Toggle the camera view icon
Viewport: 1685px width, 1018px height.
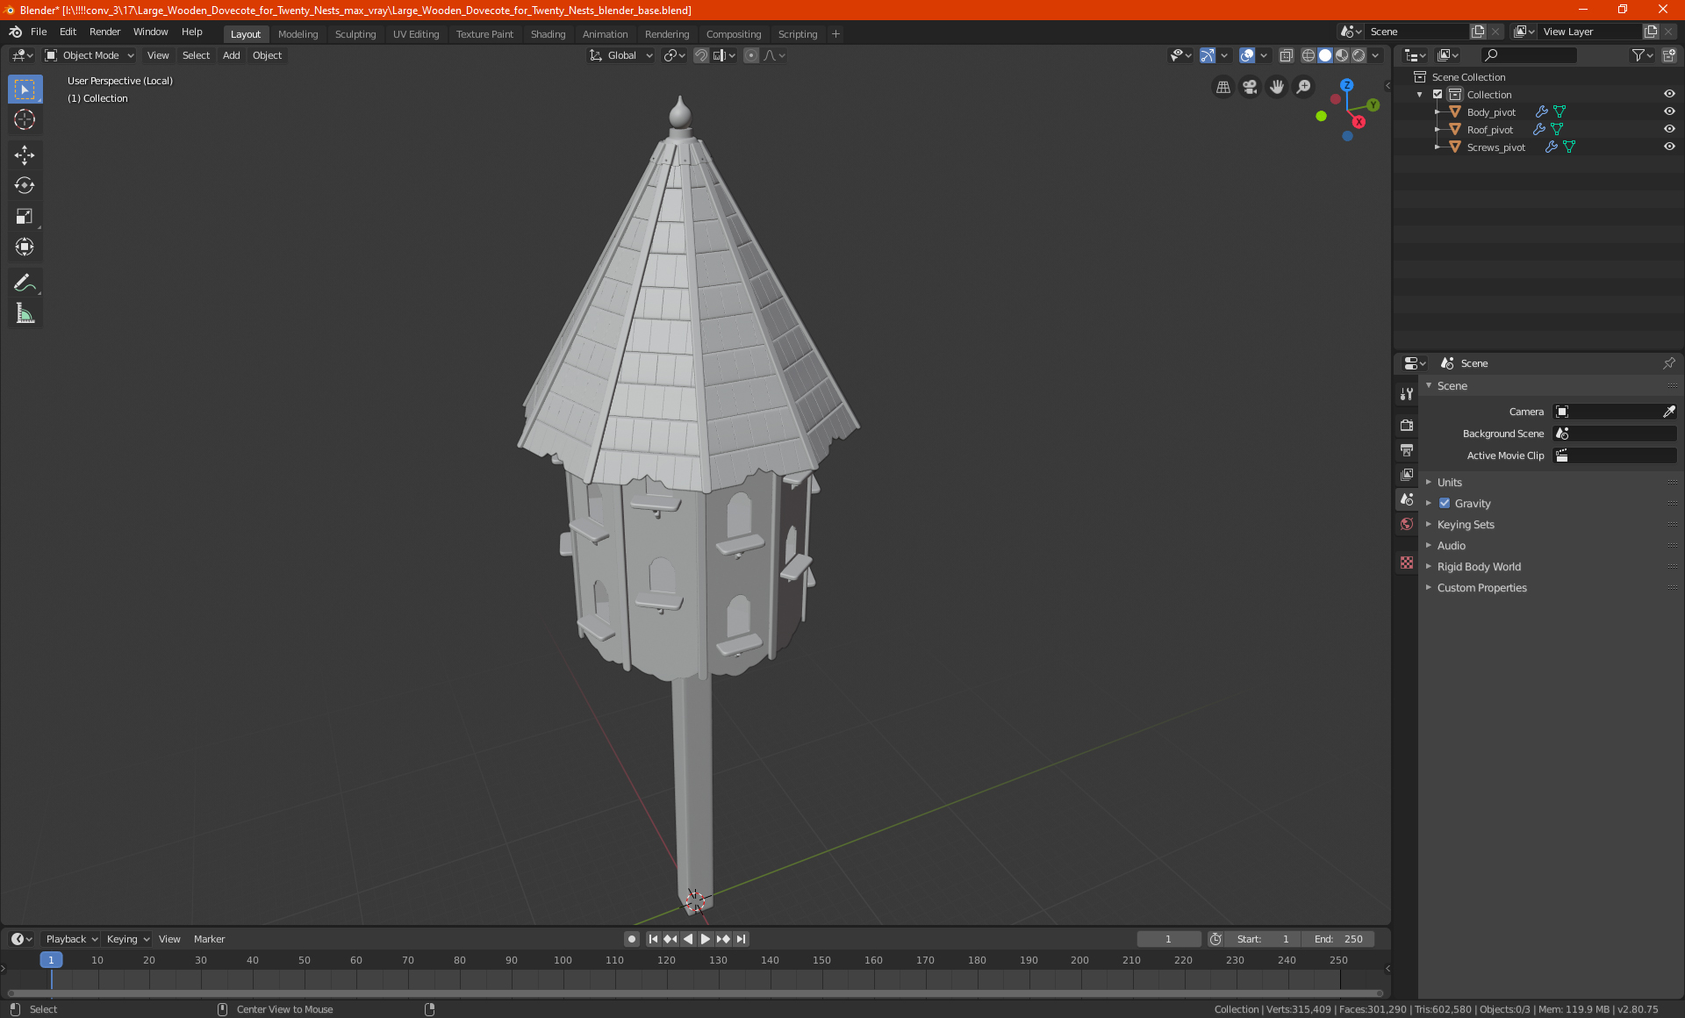1250,87
